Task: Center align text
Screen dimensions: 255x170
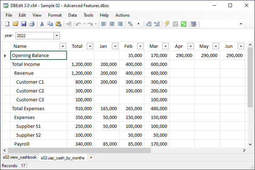Action: [112, 24]
